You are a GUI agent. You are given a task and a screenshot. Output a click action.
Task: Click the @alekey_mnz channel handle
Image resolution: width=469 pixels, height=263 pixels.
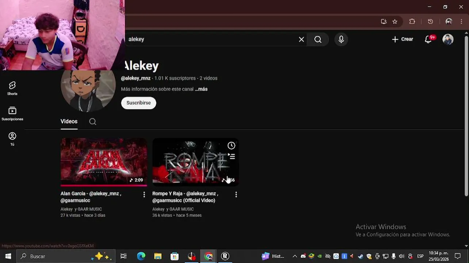point(136,78)
